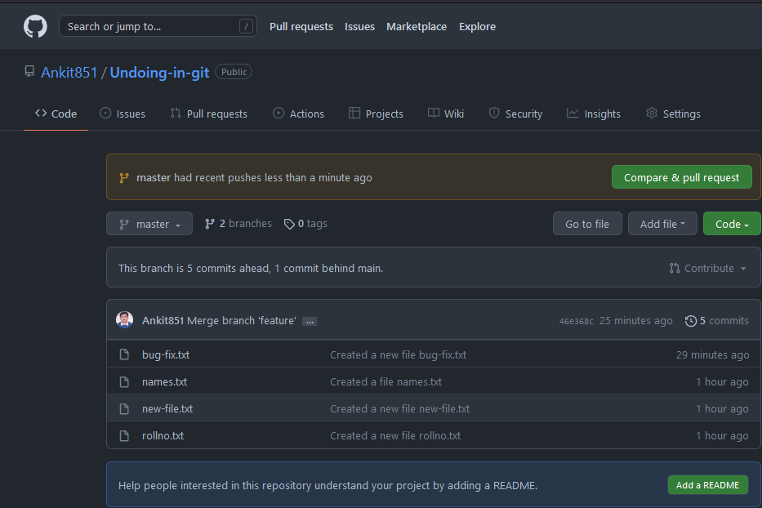Click Ankit851 user avatar in commit row

pos(124,320)
